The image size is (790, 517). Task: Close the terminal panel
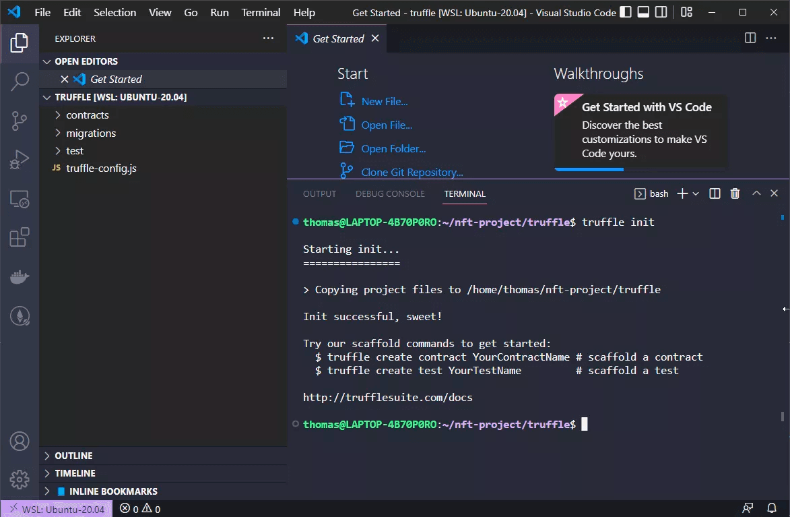(x=775, y=193)
